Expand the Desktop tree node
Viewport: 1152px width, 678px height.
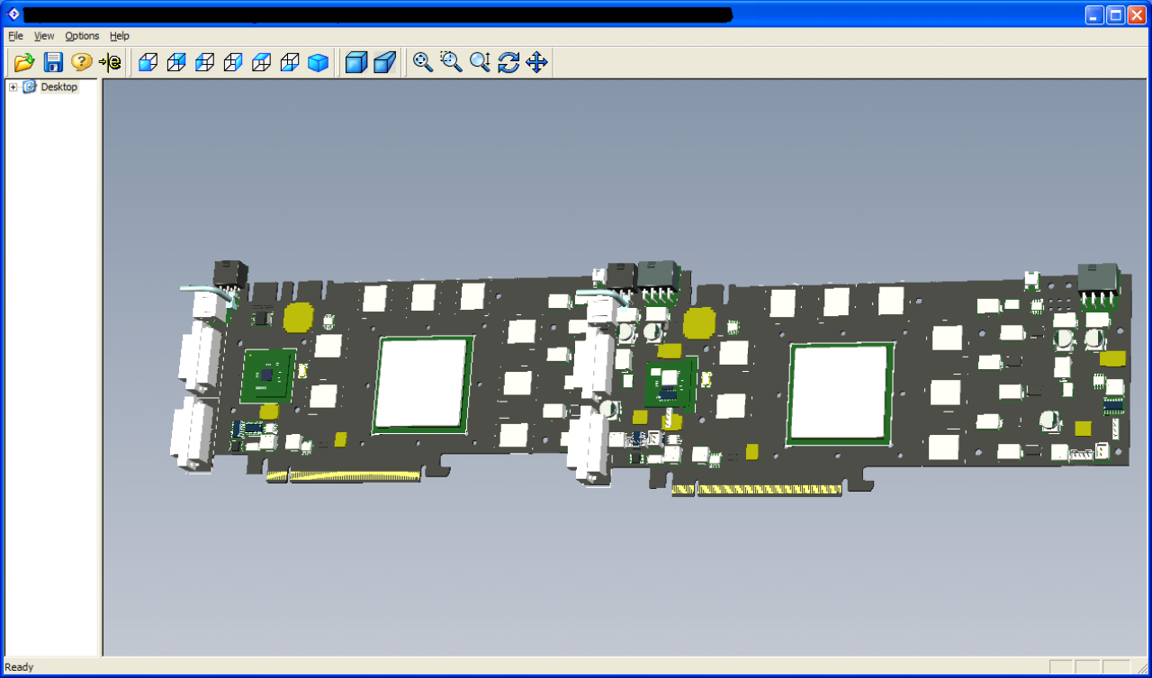(x=13, y=86)
